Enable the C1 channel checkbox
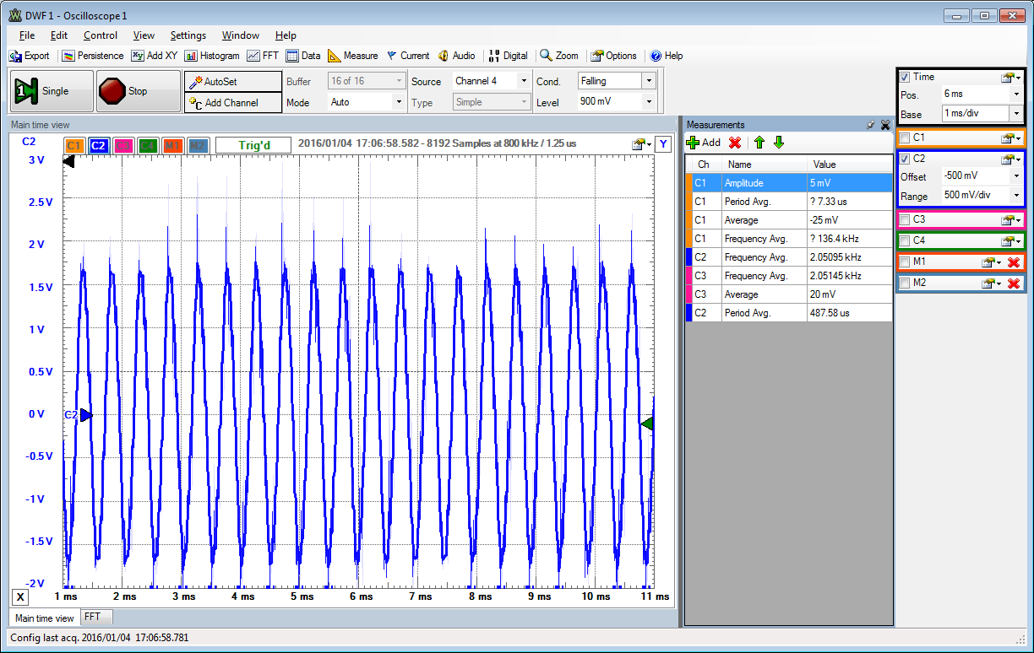1034x653 pixels. tap(905, 138)
